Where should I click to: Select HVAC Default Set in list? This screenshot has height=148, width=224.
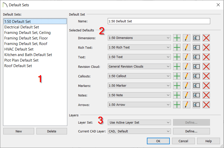point(35,49)
